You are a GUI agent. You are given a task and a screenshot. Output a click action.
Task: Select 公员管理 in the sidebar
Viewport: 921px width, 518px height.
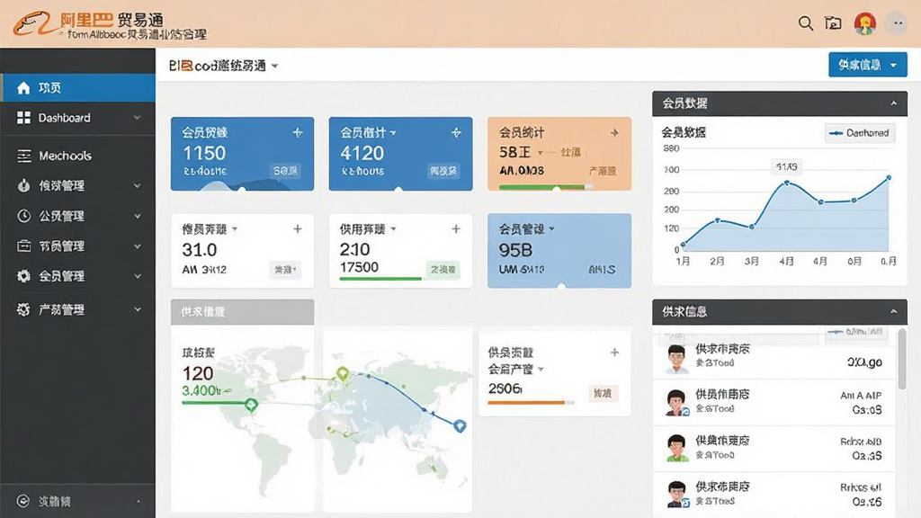tap(77, 216)
